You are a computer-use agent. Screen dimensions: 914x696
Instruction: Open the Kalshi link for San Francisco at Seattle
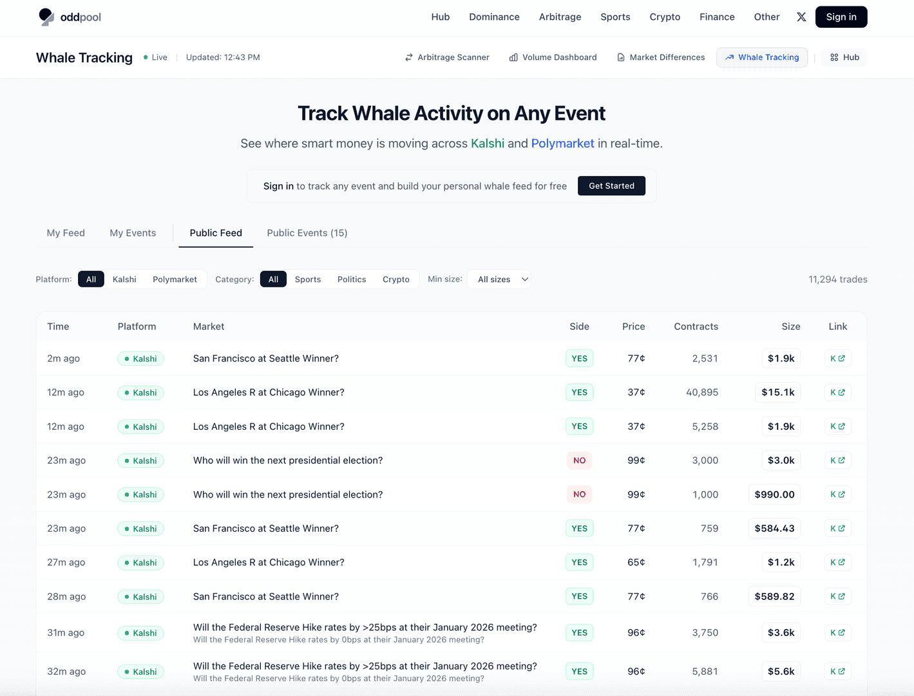pos(837,358)
